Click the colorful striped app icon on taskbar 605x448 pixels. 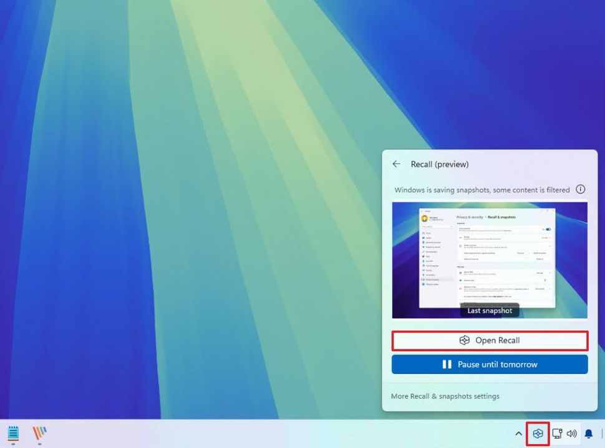click(x=40, y=433)
